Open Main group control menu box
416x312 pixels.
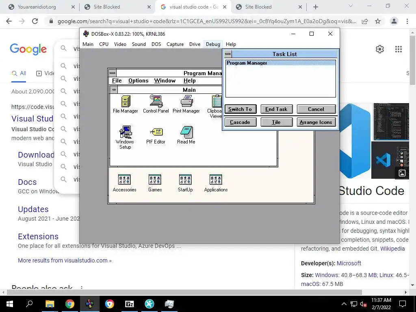coord(114,90)
